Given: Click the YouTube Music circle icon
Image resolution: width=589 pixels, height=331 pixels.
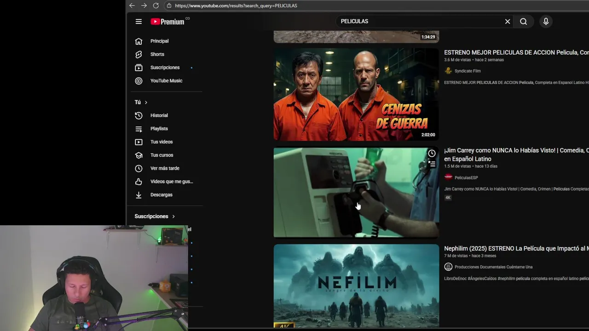Looking at the screenshot, I should tap(139, 81).
